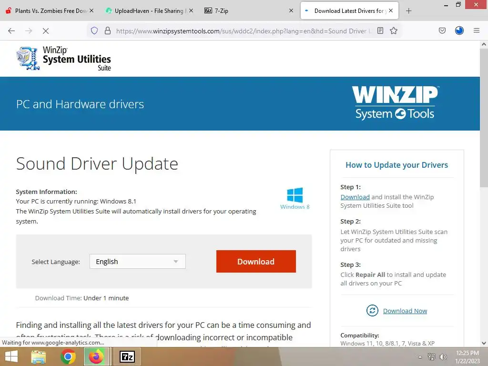View site security padlock info
The image size is (488, 366).
click(108, 30)
